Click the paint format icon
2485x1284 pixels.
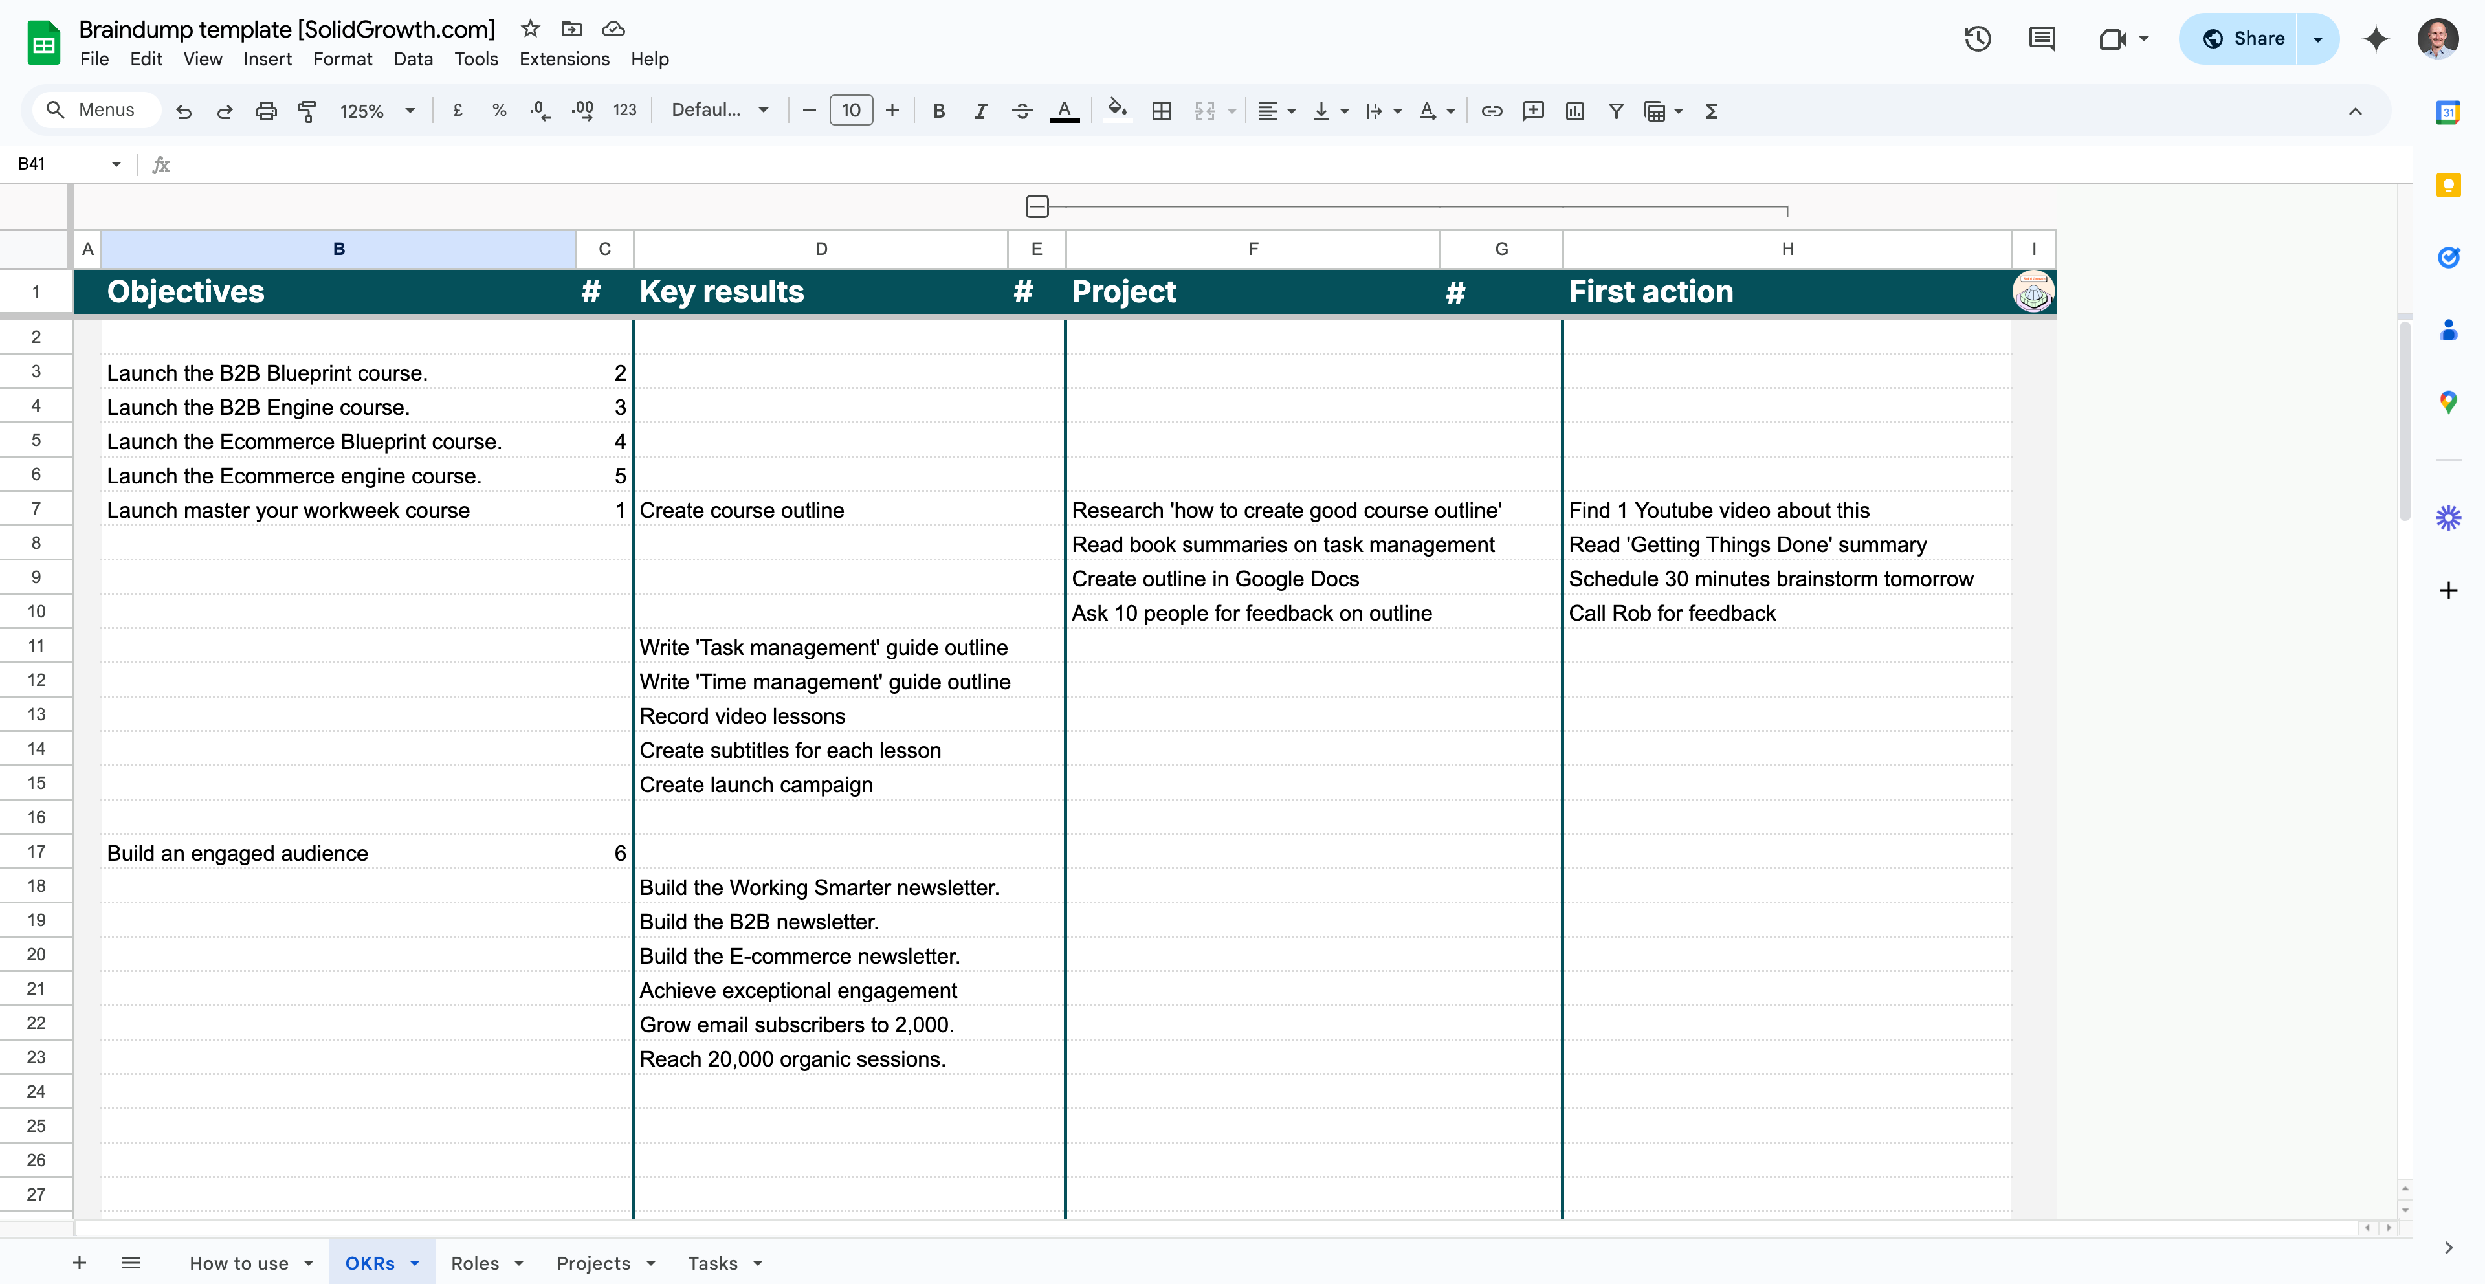(307, 111)
